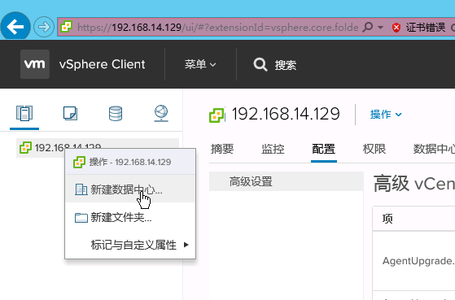Click the vCenter icon beside page title
This screenshot has width=455, height=300.
pos(217,115)
